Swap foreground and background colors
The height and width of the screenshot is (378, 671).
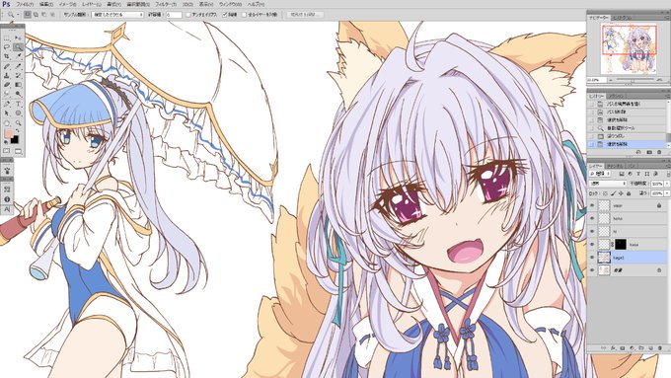click(x=17, y=131)
